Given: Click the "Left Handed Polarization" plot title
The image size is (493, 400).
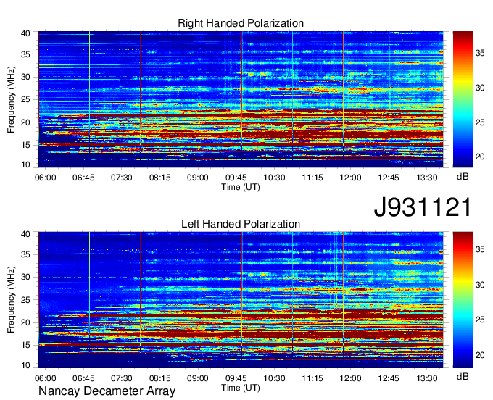Looking at the screenshot, I should pyautogui.click(x=241, y=224).
